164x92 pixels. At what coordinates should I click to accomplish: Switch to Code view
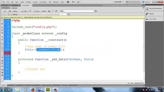tap(5, 11)
